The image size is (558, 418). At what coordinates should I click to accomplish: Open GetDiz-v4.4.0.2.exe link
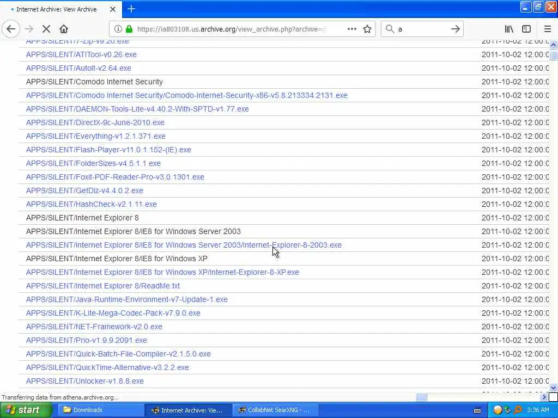tap(84, 190)
